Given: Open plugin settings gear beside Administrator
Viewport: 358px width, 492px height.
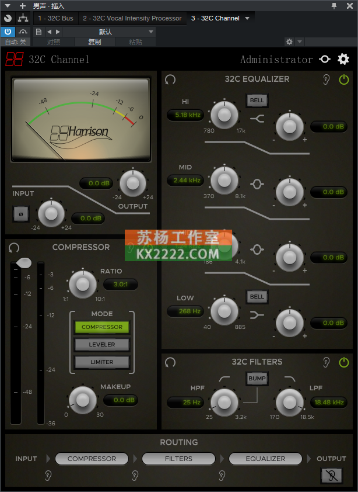Looking at the screenshot, I should pos(343,59).
